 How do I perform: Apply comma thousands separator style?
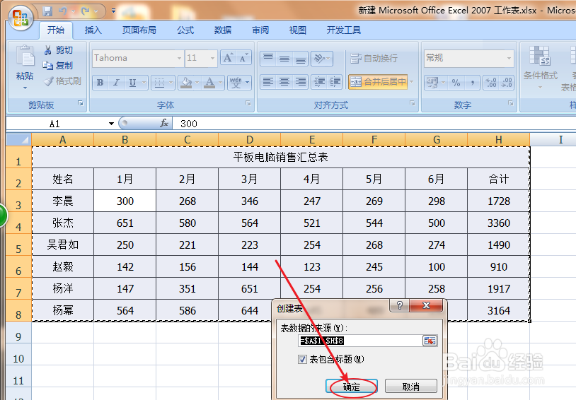[472, 83]
